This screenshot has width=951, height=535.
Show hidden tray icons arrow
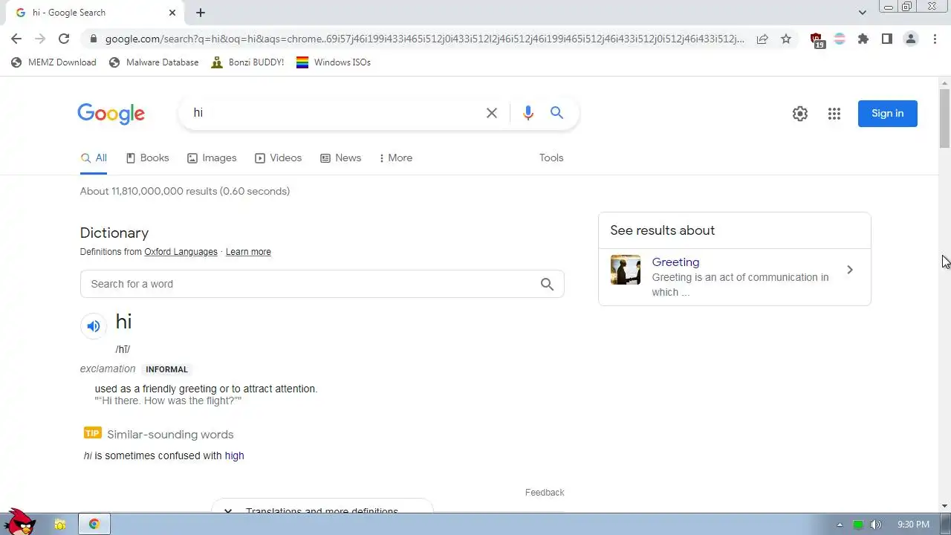pos(840,525)
